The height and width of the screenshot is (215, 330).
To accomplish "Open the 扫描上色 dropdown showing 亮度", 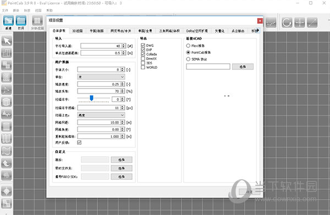I will (101, 115).
